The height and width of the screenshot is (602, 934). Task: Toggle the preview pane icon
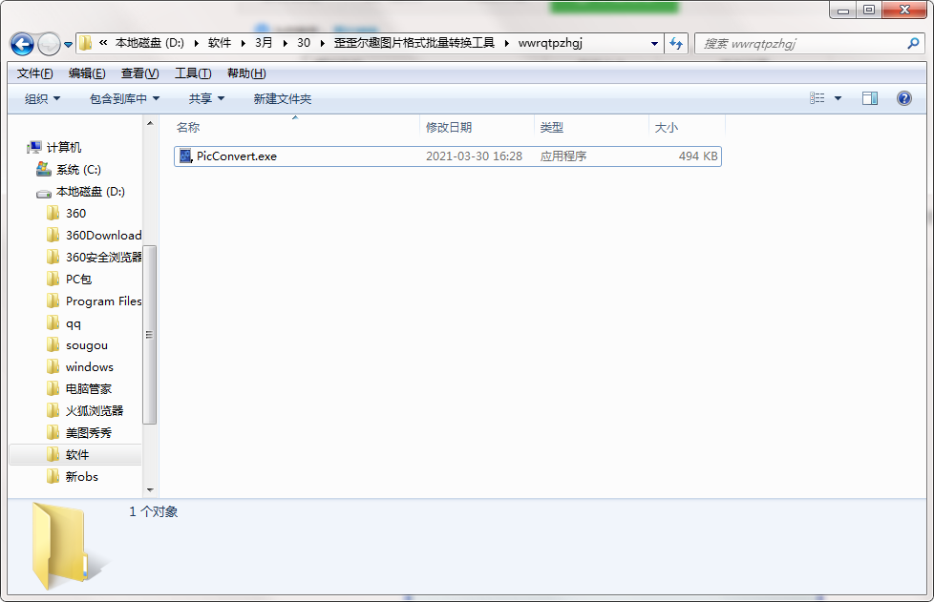coord(870,98)
